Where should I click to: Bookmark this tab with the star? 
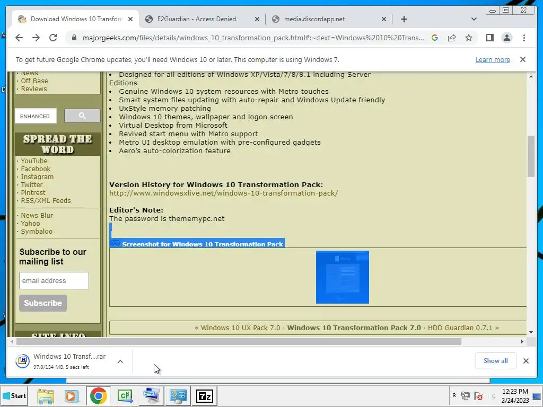point(469,38)
